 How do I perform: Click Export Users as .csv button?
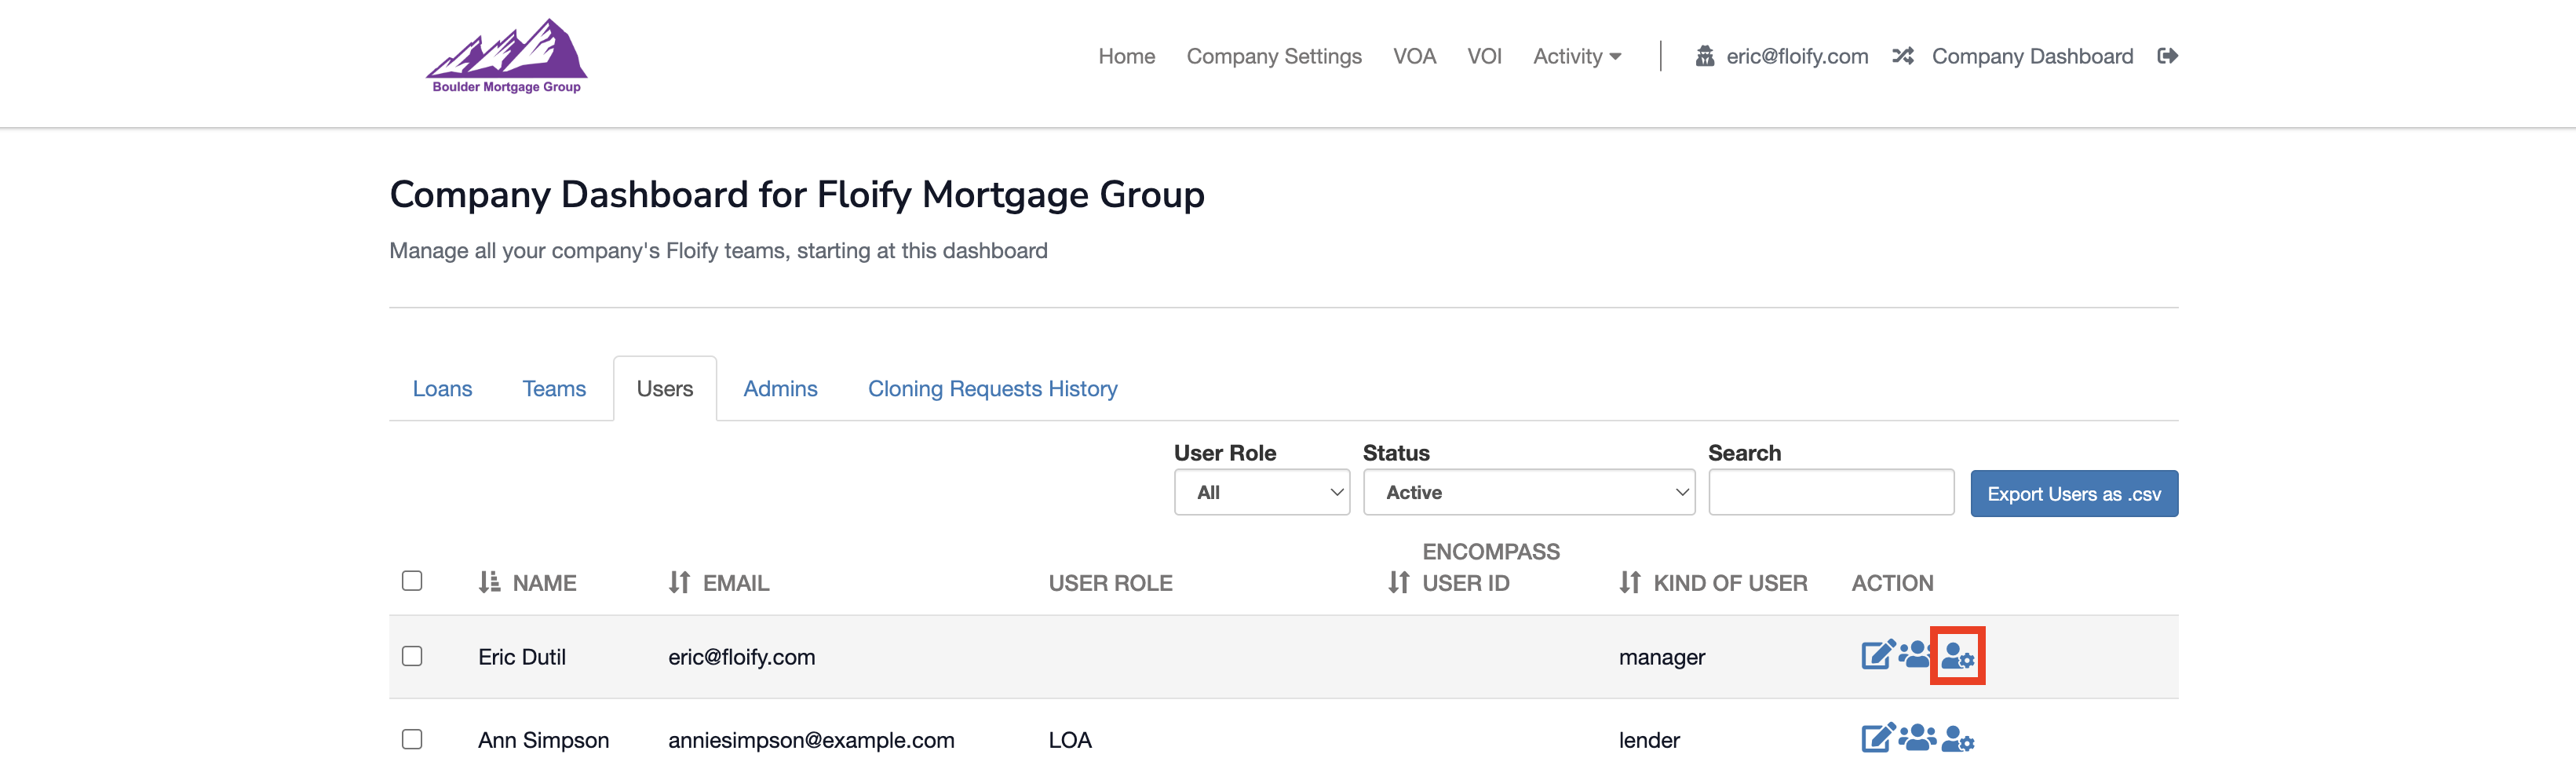click(x=2073, y=493)
